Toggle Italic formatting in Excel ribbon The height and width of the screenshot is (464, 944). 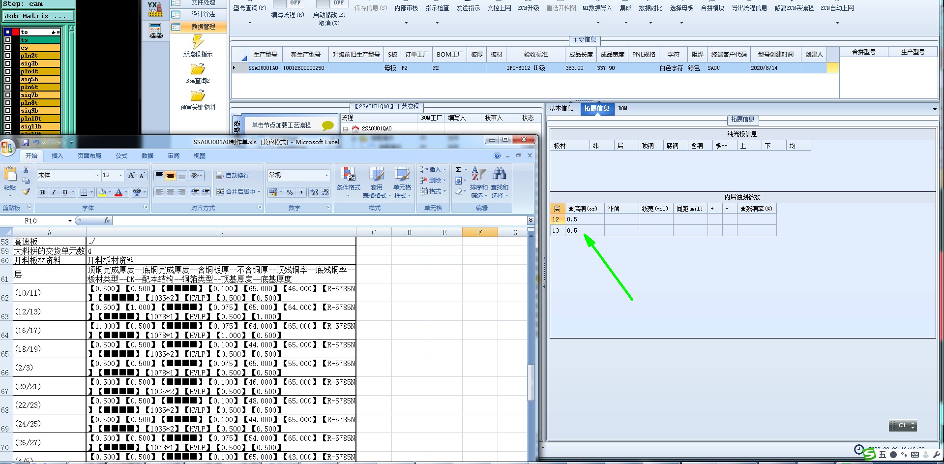(54, 192)
